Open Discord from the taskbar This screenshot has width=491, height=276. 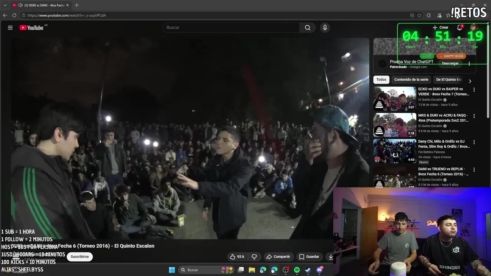[x=319, y=270]
